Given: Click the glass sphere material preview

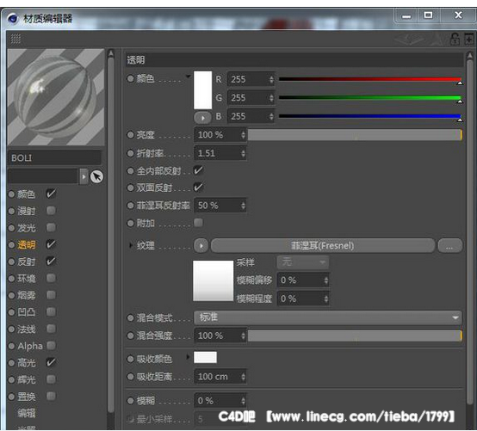Looking at the screenshot, I should 56,97.
